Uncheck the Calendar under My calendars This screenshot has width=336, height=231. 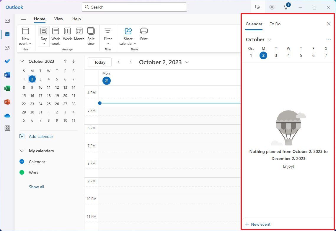22,162
